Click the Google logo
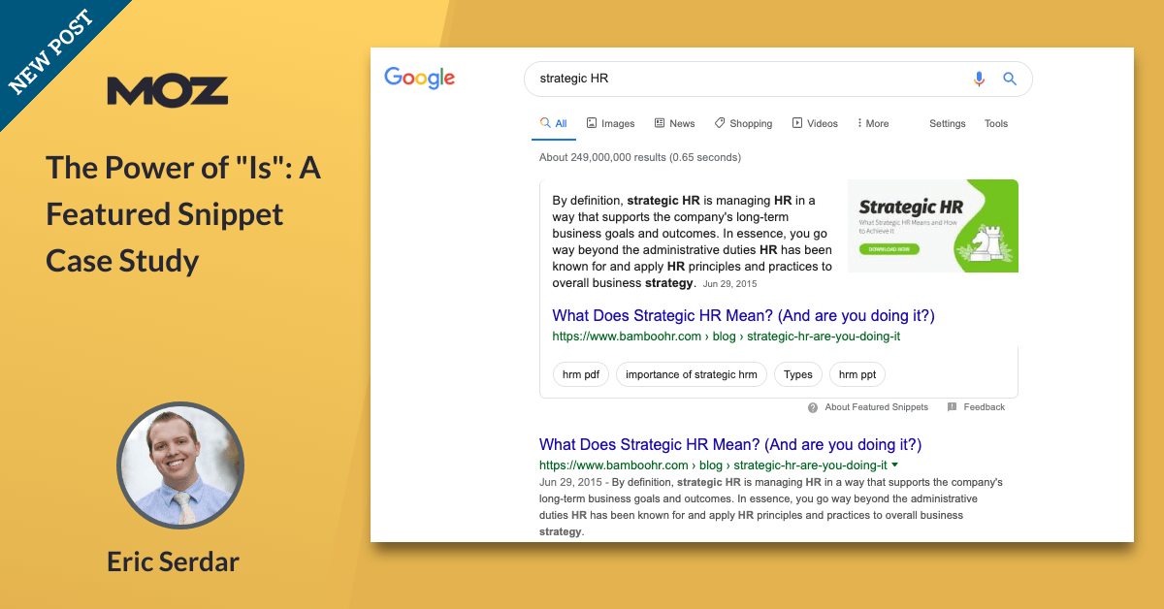 419,78
